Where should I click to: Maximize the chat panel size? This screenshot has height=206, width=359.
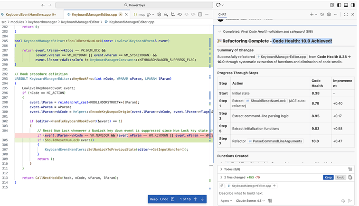coord(346,15)
